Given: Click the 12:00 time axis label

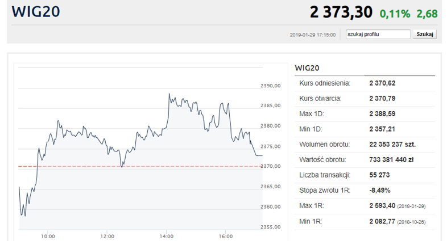Looking at the screenshot, I should coord(107,236).
